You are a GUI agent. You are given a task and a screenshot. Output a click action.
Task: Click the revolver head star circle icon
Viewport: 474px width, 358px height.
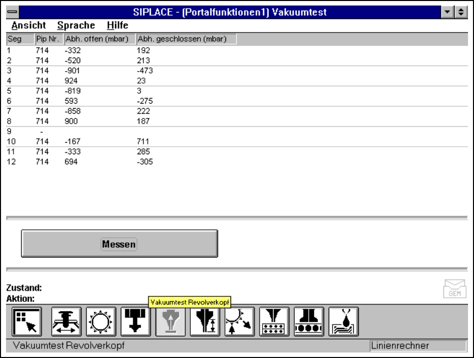(101, 322)
